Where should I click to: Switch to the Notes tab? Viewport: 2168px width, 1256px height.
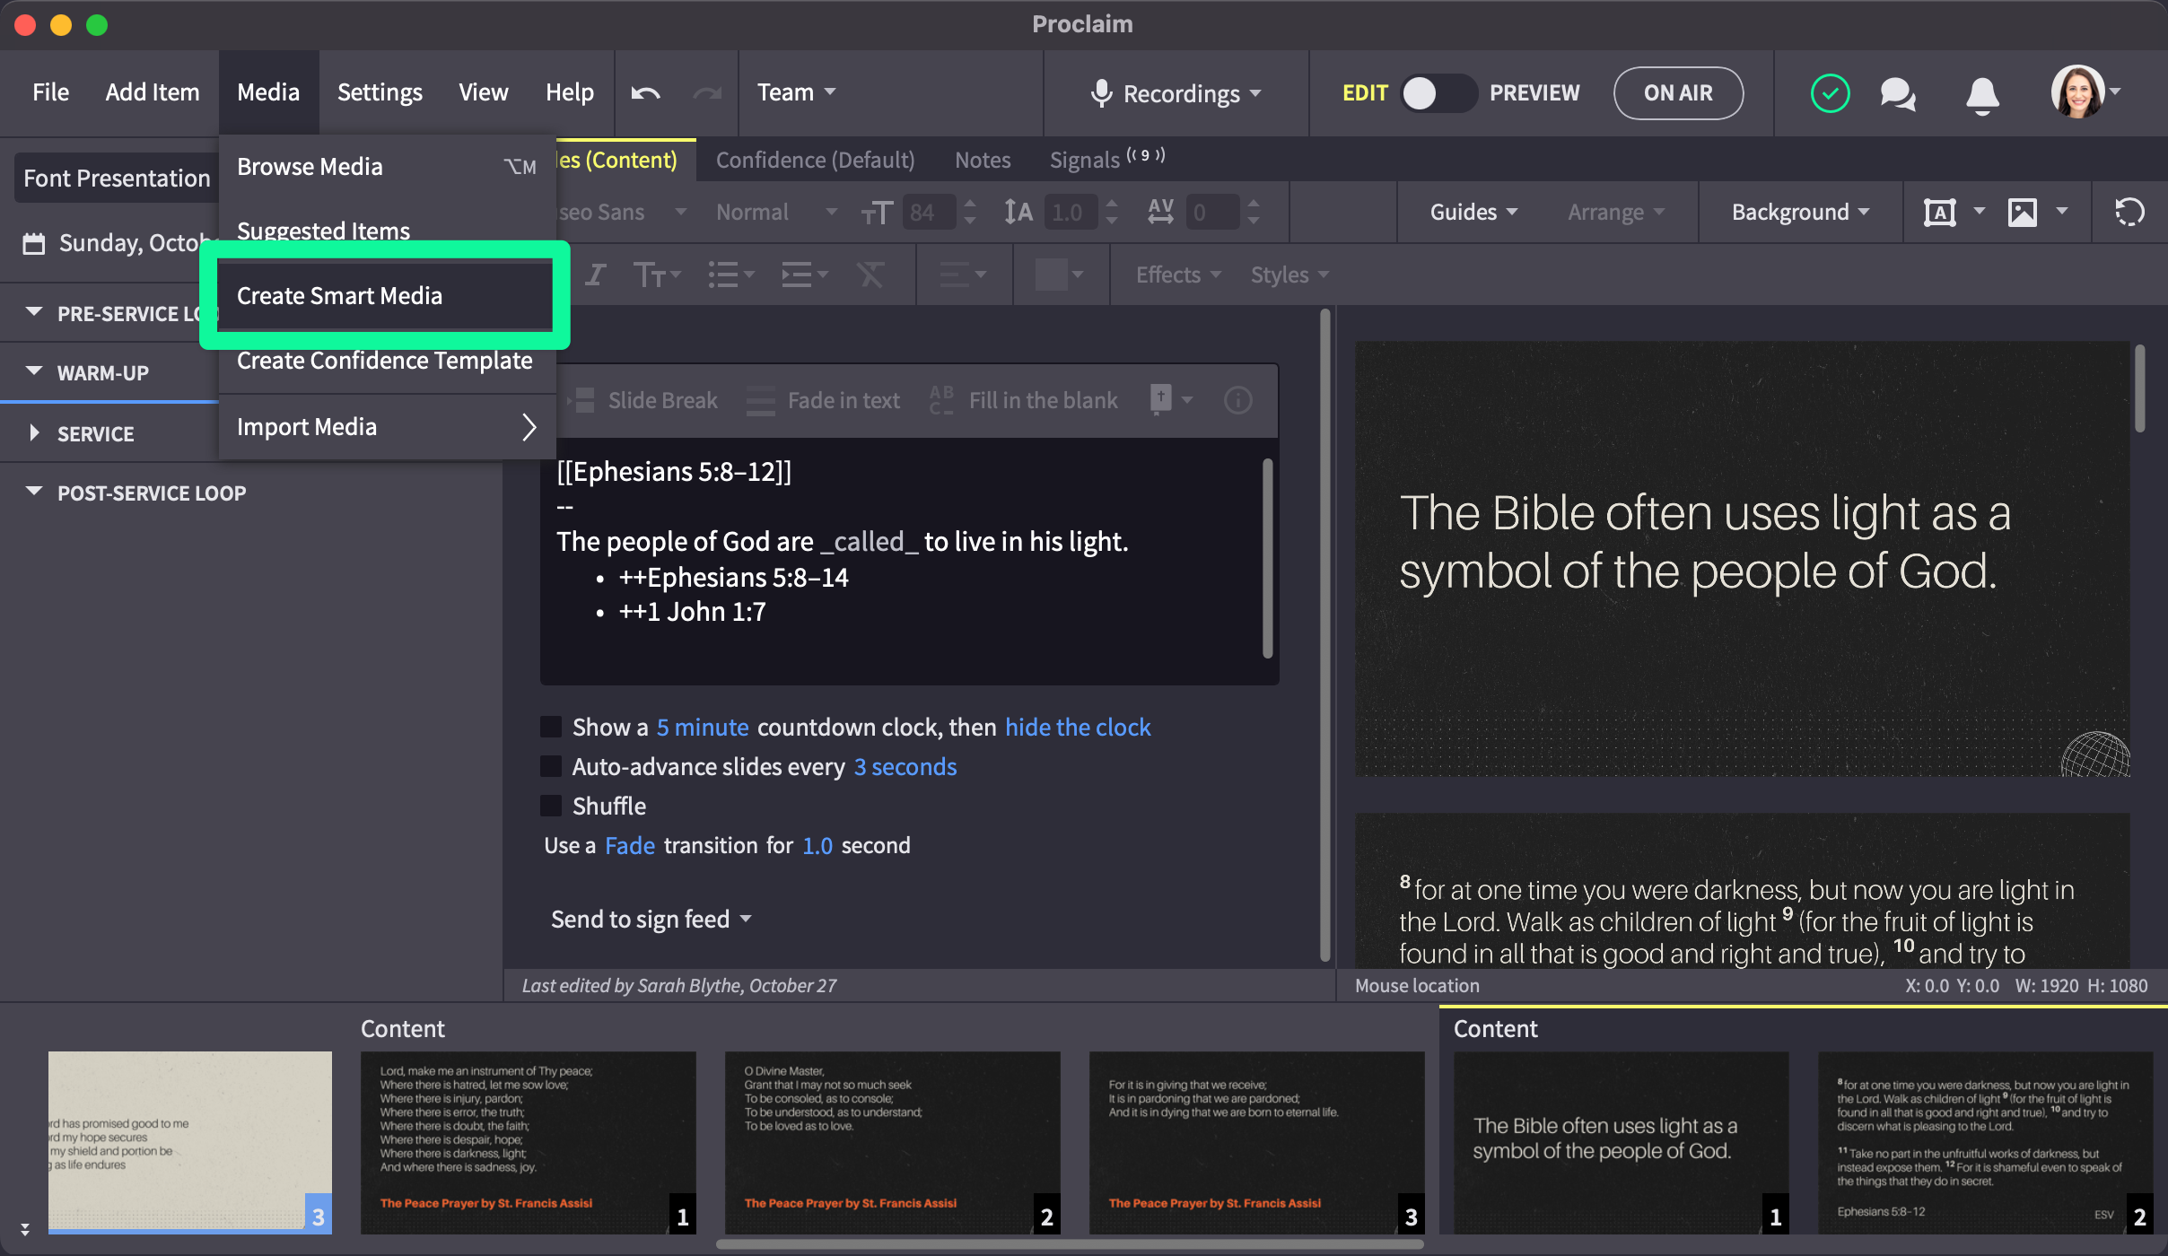point(982,160)
